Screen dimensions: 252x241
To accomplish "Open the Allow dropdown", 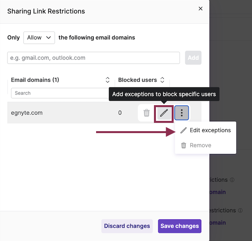I will [x=39, y=37].
